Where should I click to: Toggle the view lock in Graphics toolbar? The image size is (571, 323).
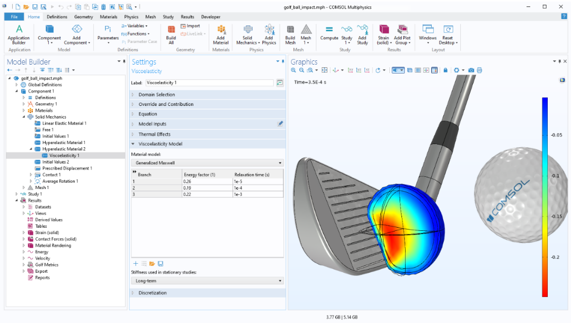click(x=445, y=70)
